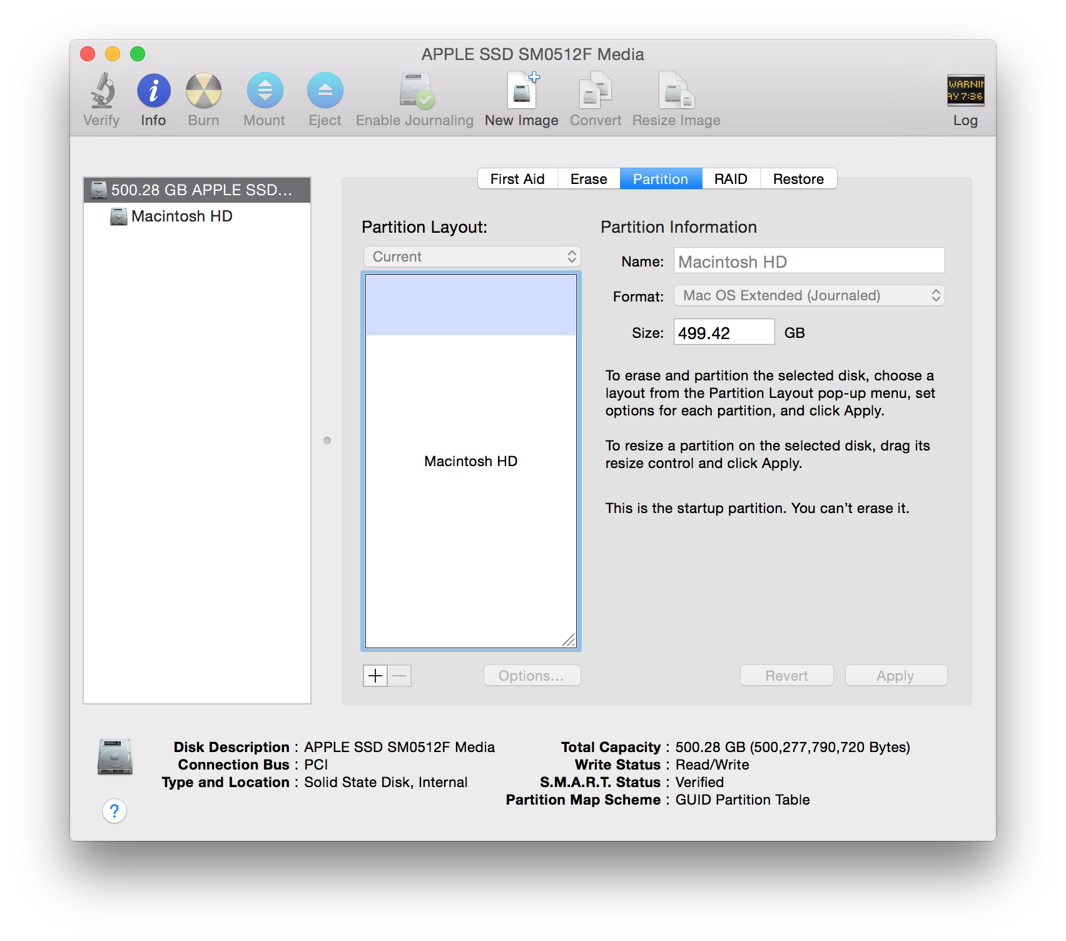The image size is (1066, 941).
Task: Select 500.28 GB APPLE SSD disk in sidebar
Action: point(197,190)
